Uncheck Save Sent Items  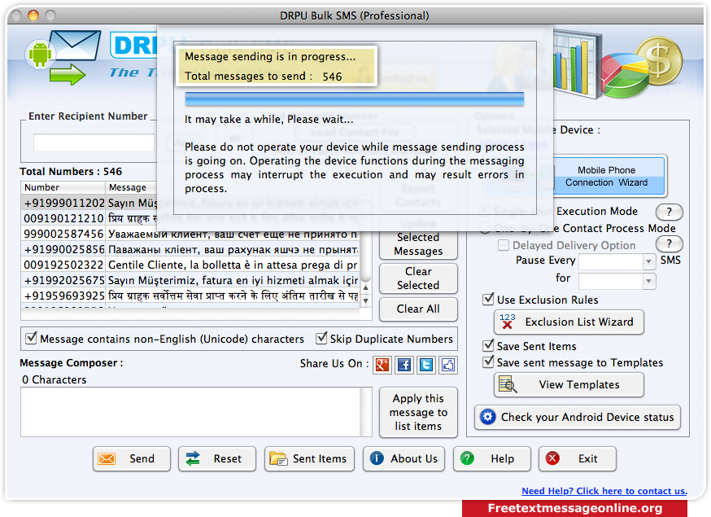click(x=488, y=345)
